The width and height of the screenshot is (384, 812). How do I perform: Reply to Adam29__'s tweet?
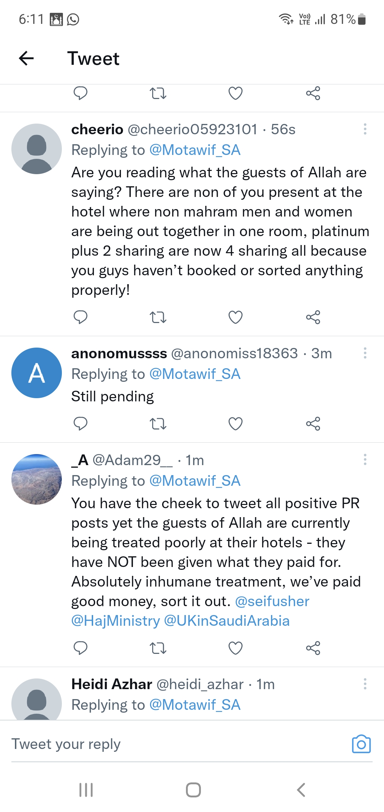[x=80, y=648]
